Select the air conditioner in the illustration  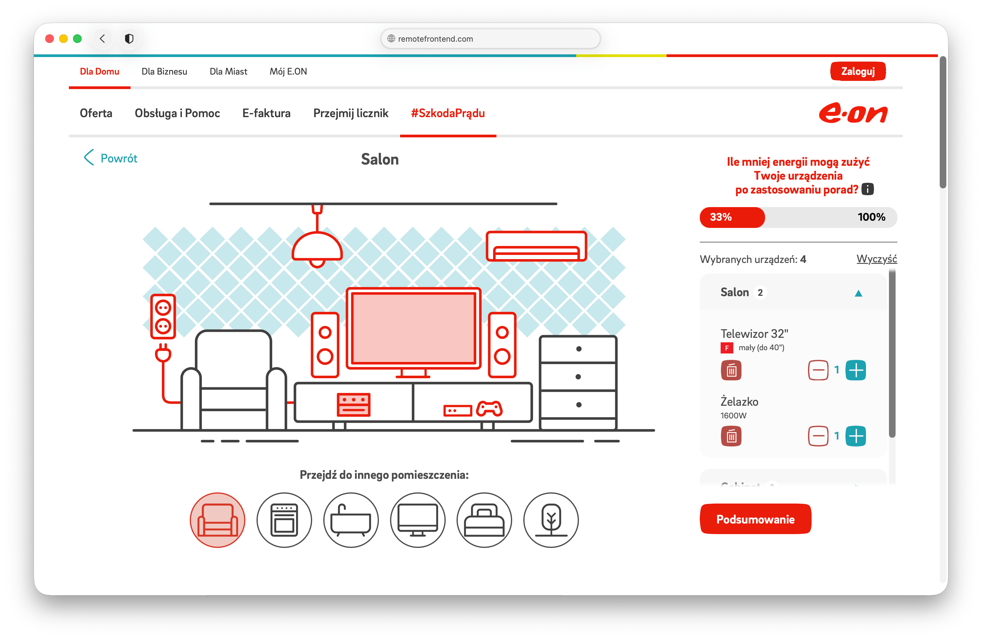[x=536, y=246]
